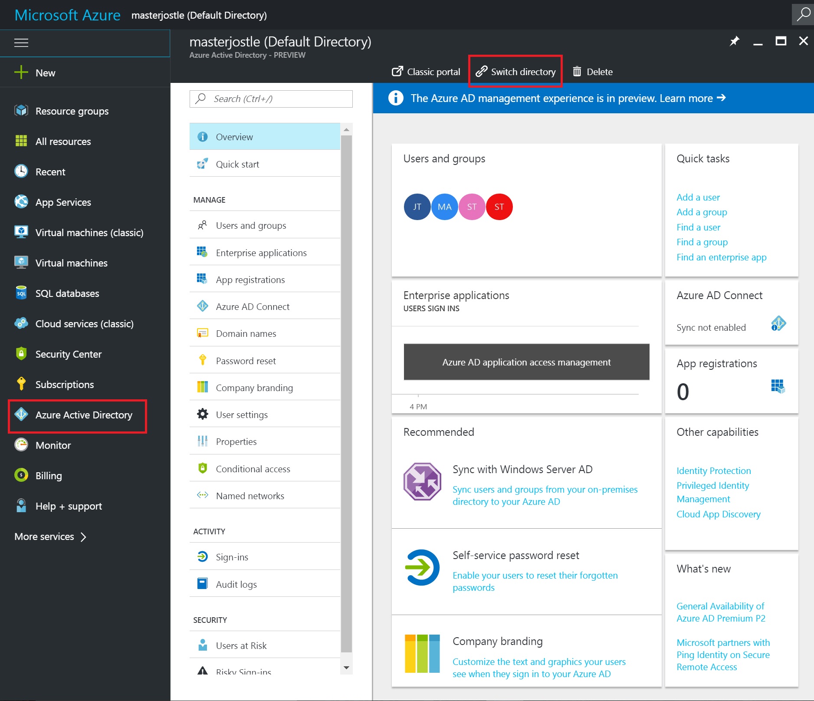
Task: Open Users at Risk security item
Action: click(265, 645)
